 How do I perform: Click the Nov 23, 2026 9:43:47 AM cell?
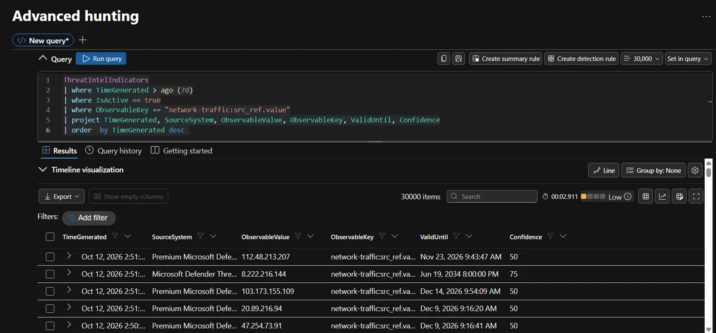point(461,257)
